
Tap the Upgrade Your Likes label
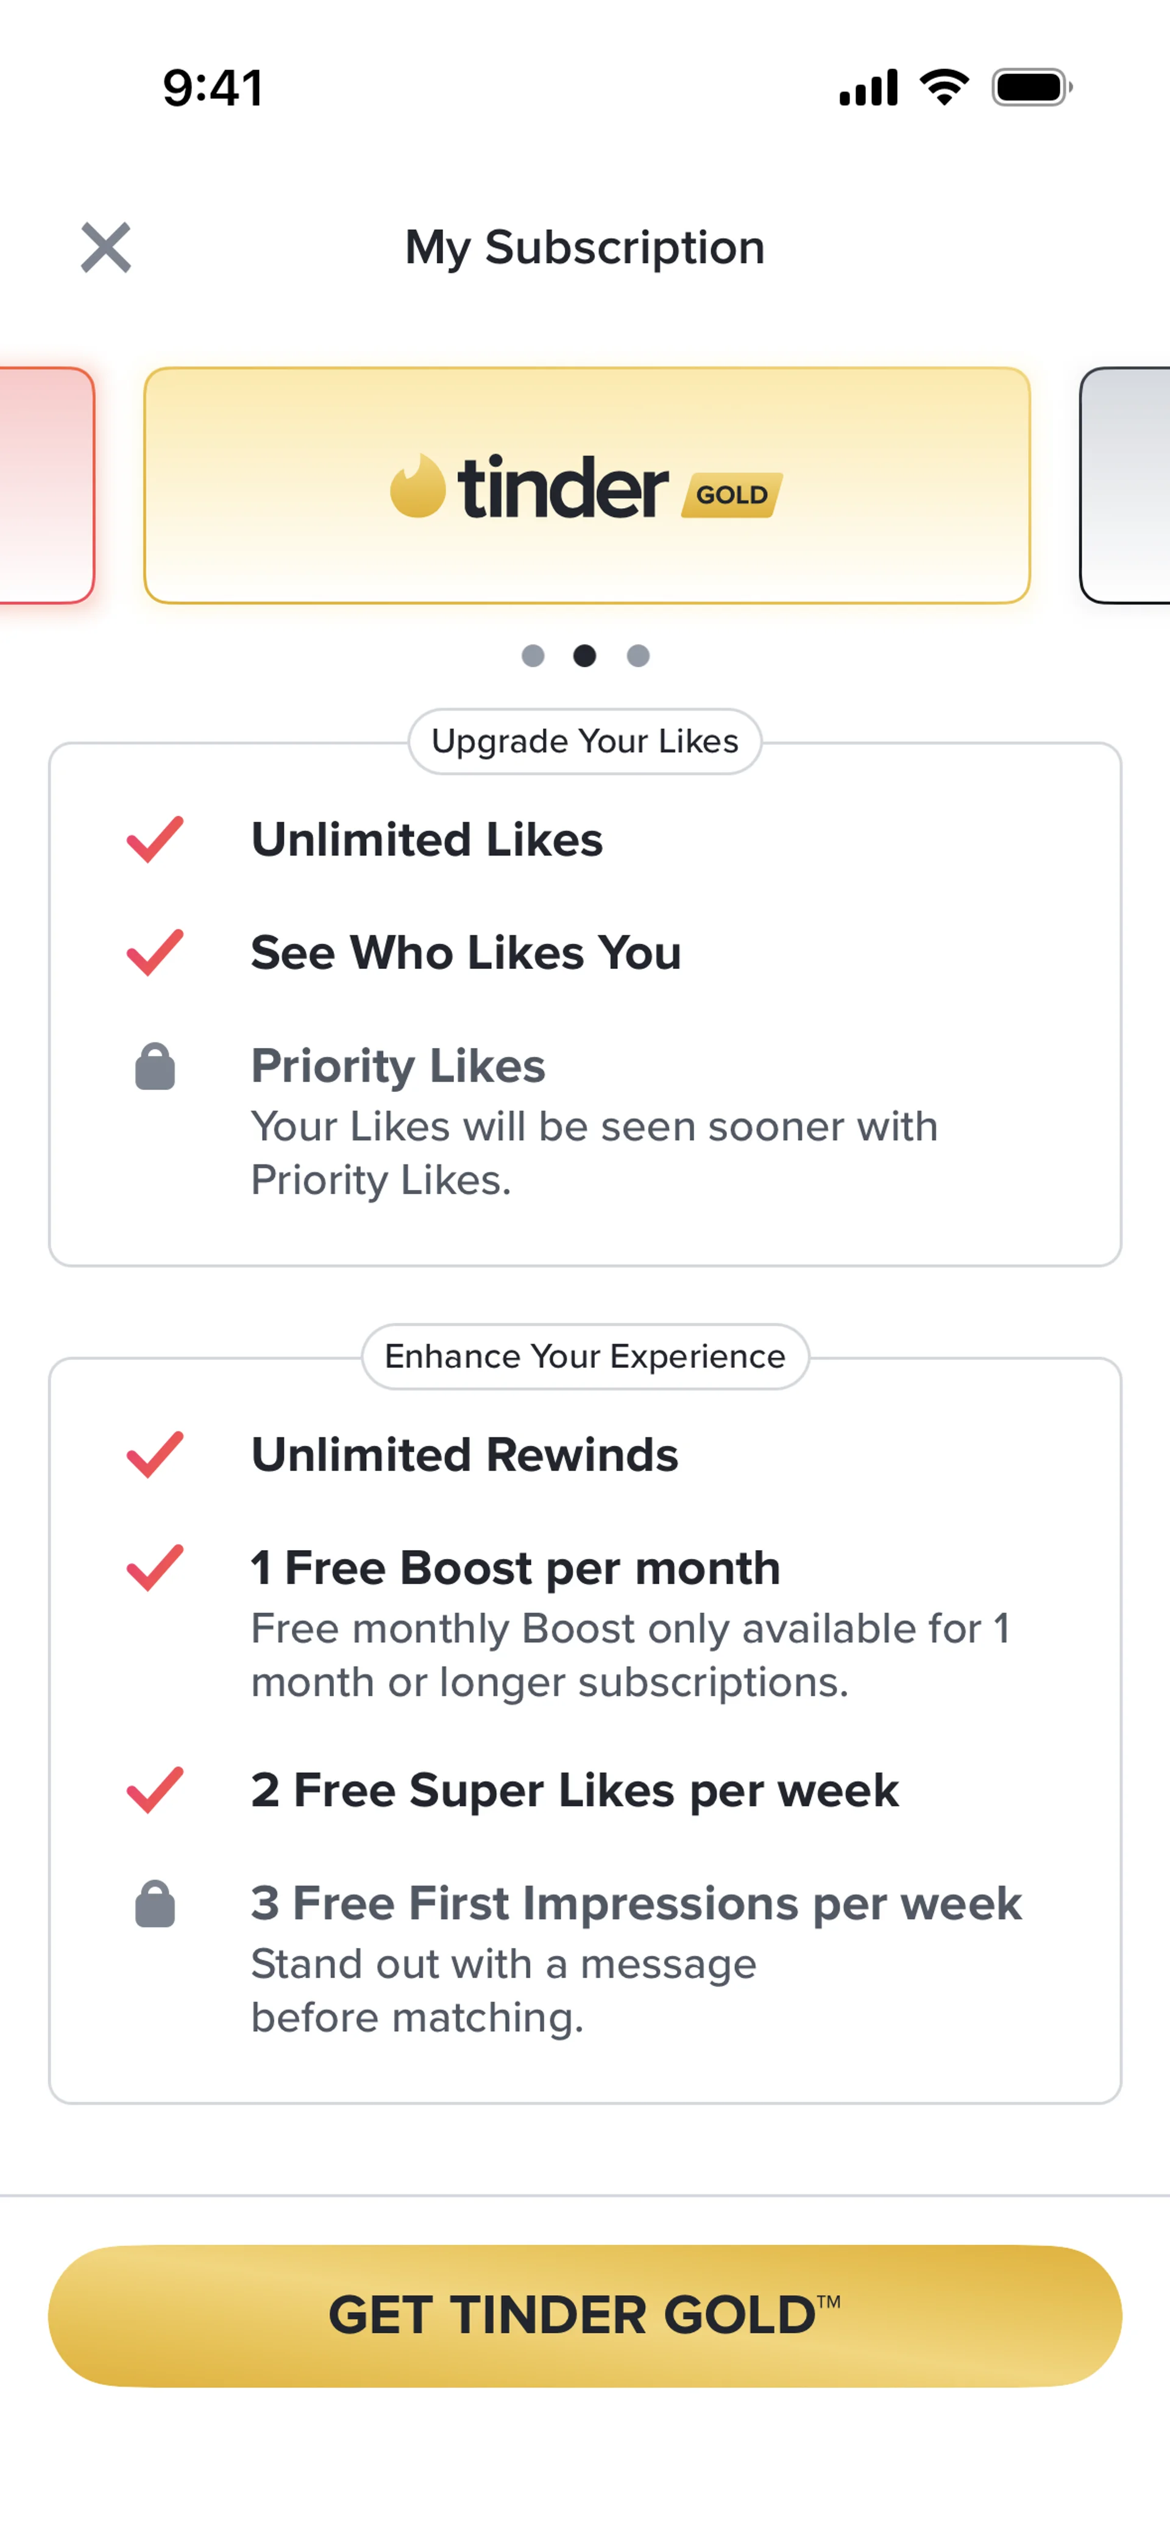coord(585,742)
